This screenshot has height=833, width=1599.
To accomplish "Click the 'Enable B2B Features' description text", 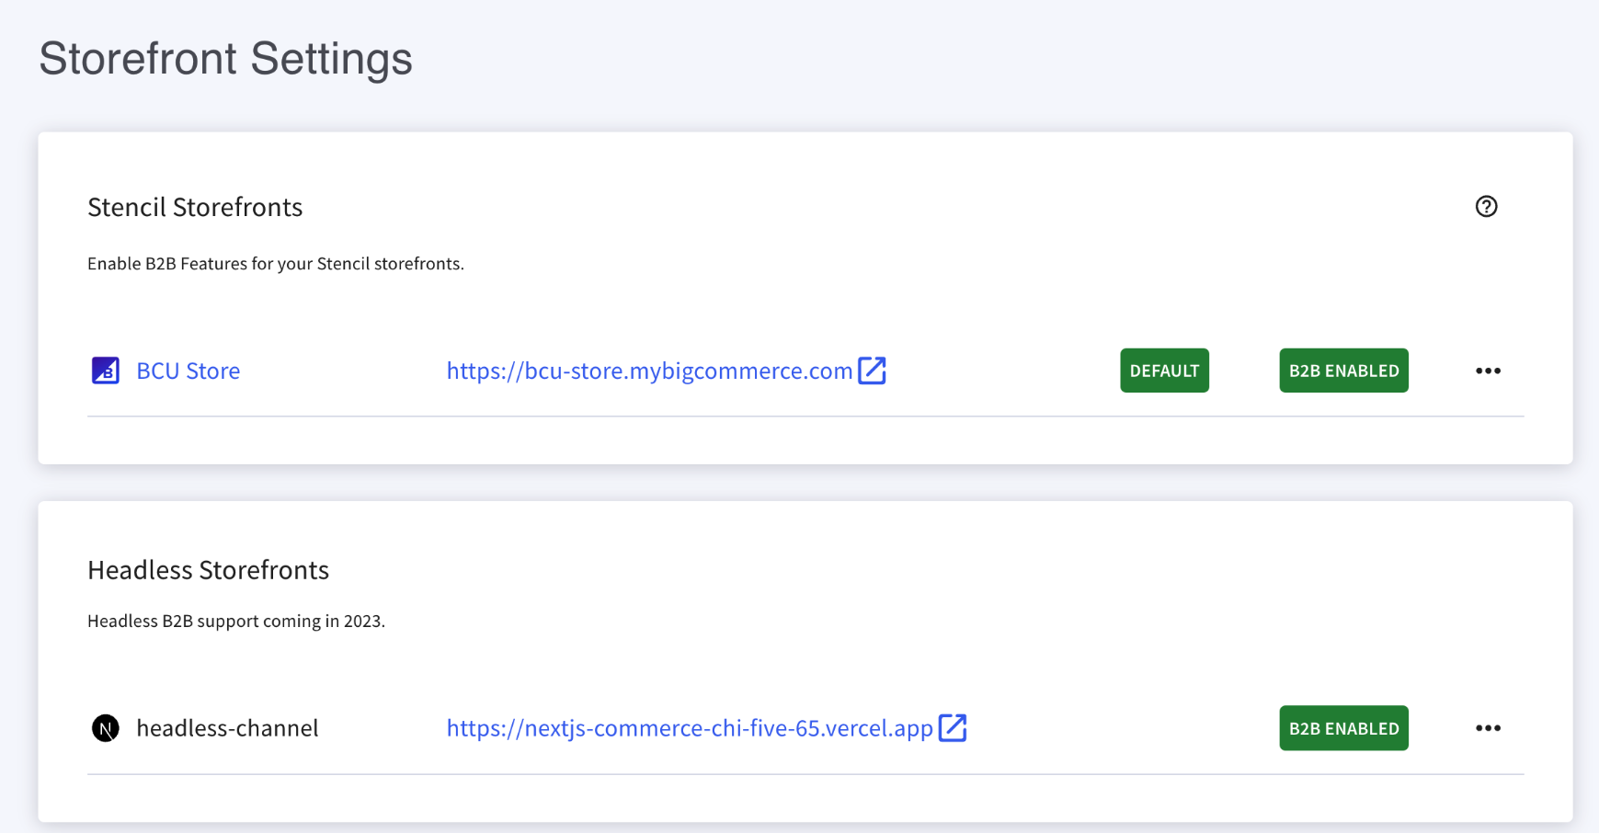I will [275, 264].
